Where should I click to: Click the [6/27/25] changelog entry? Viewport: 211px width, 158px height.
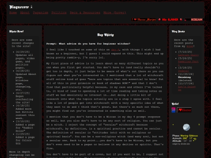[x=24, y=98]
